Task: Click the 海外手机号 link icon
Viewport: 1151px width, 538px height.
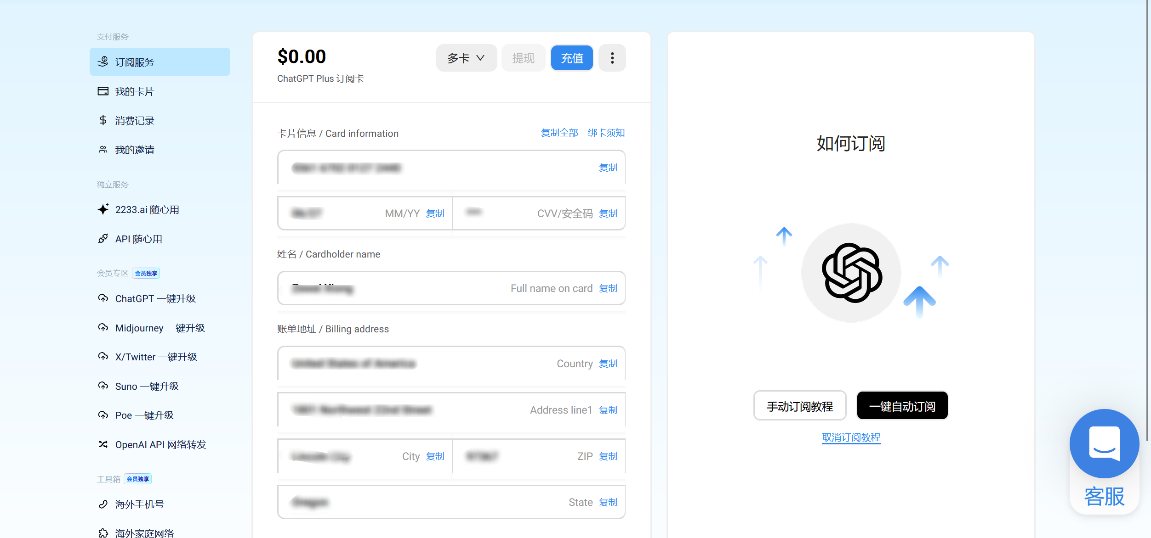Action: tap(103, 504)
